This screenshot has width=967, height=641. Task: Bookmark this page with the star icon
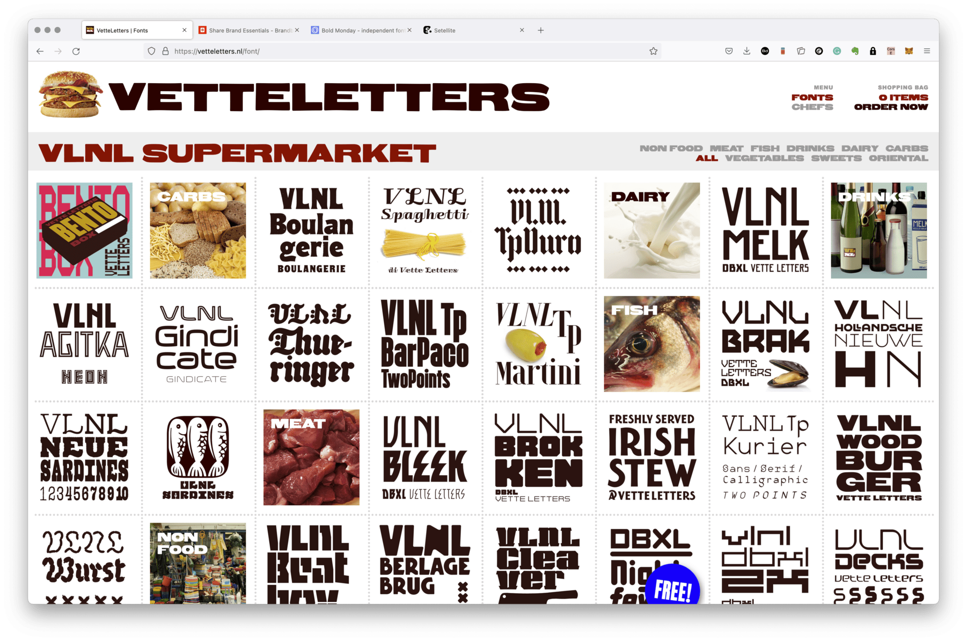coord(653,51)
